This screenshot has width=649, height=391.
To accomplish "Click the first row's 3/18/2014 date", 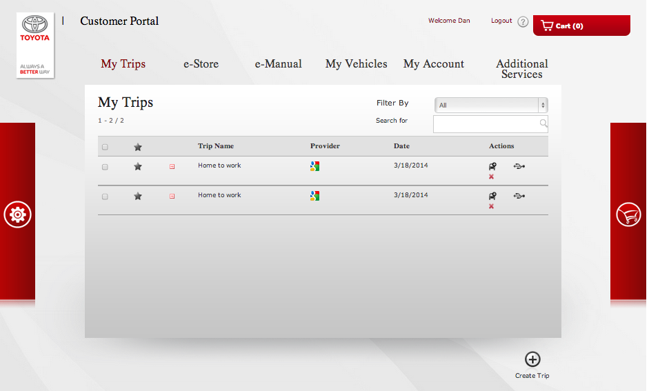I will (x=410, y=166).
